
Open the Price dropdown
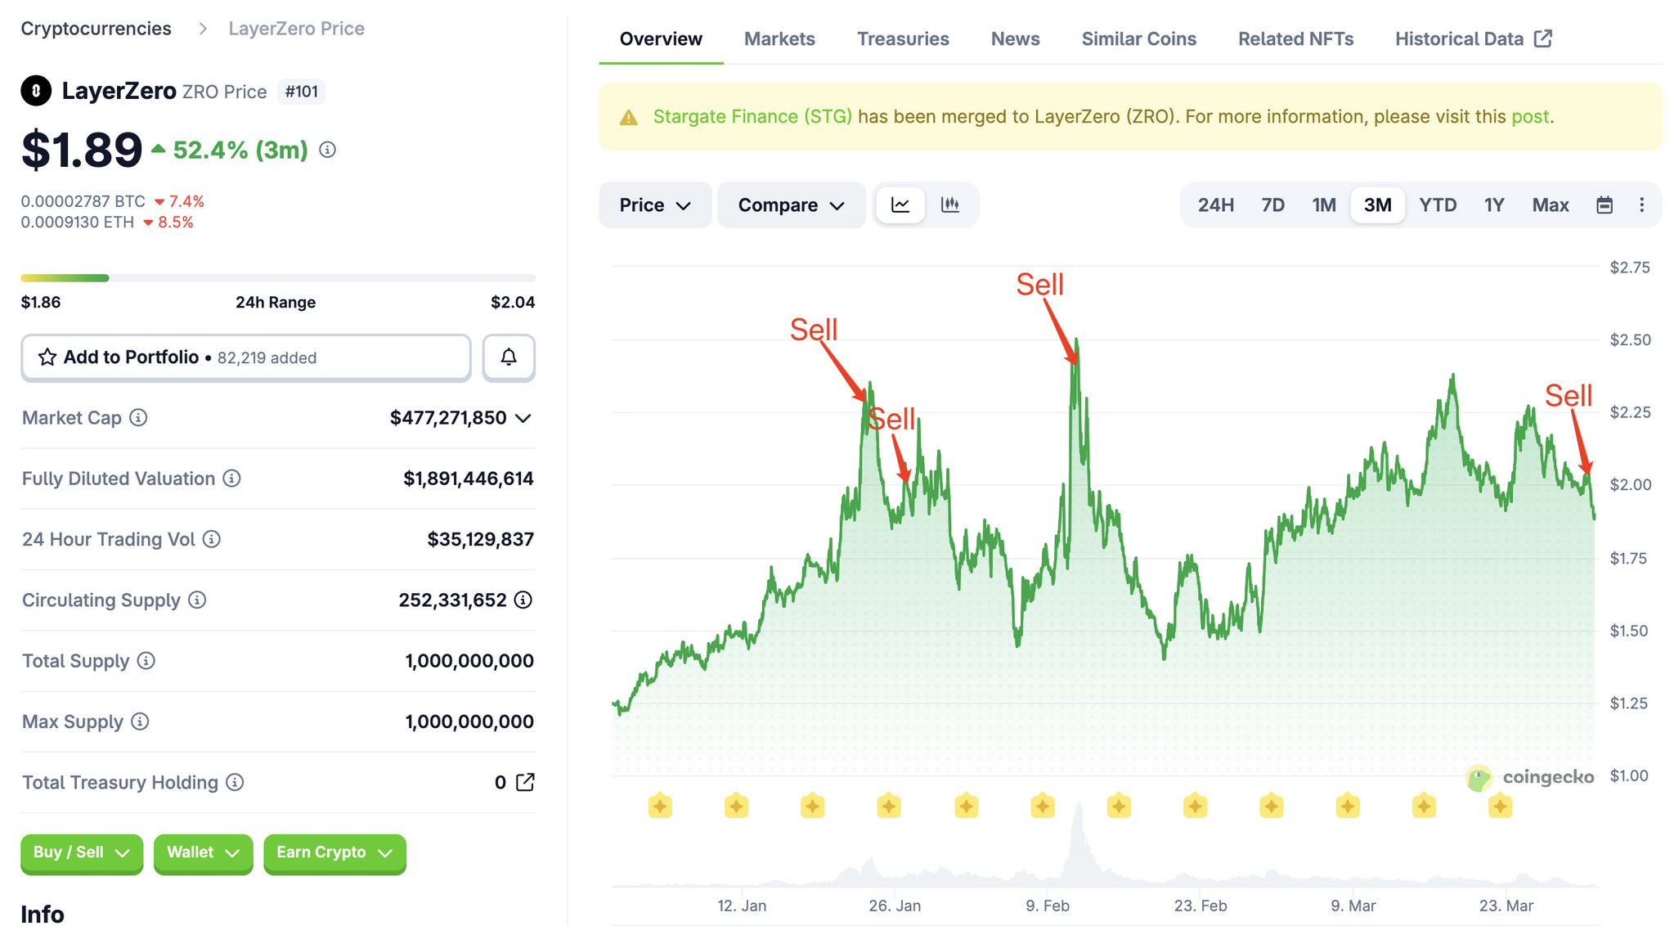(x=654, y=205)
